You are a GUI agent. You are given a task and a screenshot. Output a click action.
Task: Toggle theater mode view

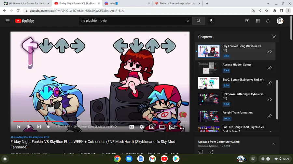click(162, 127)
